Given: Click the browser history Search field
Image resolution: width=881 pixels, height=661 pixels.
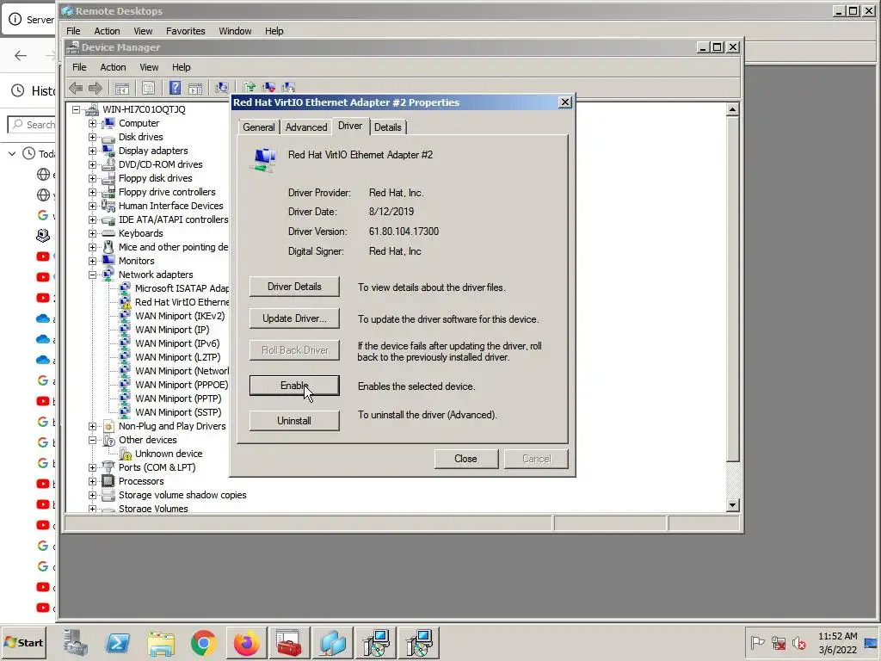Looking at the screenshot, I should (x=33, y=124).
